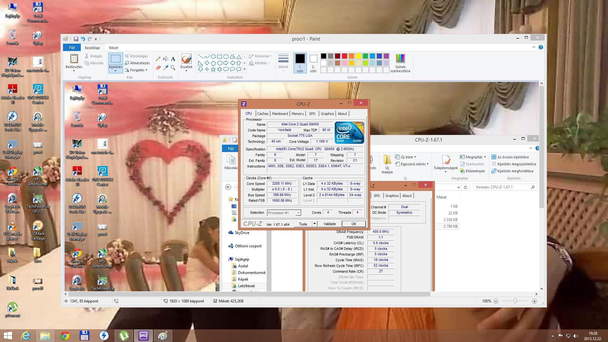Undo the last action in Paint
This screenshot has height=342, width=608.
click(x=83, y=39)
